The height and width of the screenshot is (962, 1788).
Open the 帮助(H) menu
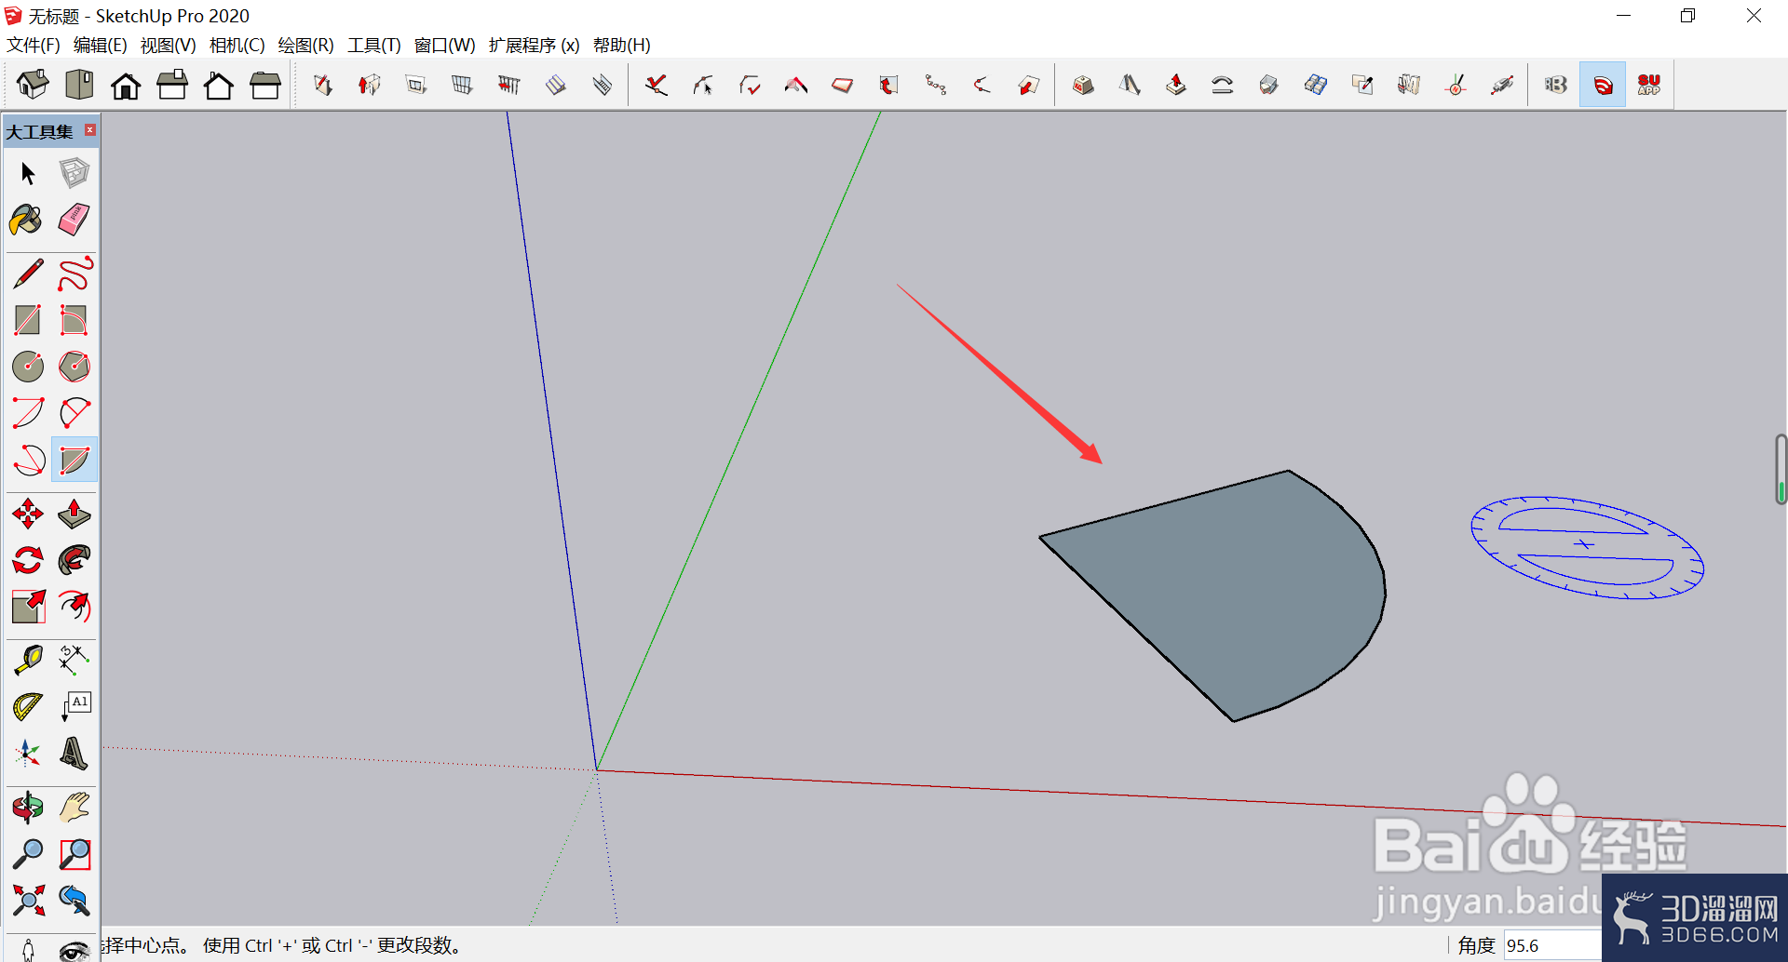click(622, 45)
